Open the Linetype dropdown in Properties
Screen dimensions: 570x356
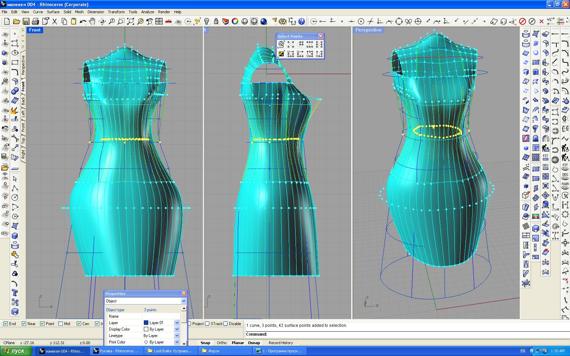tap(177, 336)
